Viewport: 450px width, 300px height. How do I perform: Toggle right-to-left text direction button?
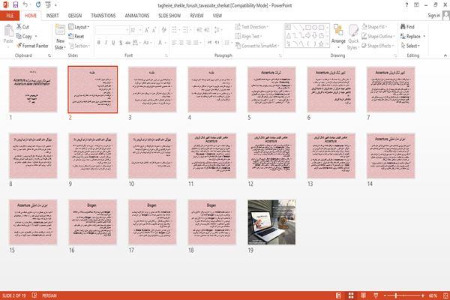click(x=217, y=43)
